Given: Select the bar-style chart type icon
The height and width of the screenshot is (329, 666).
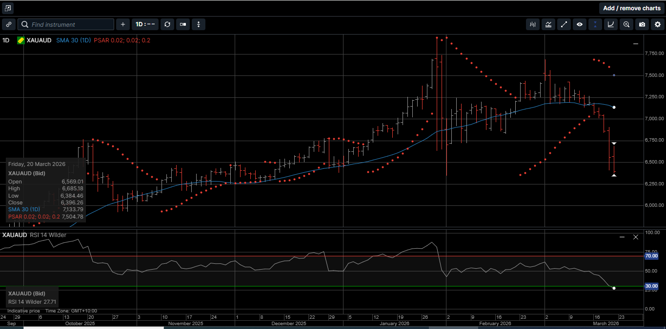Looking at the screenshot, I should pos(533,24).
